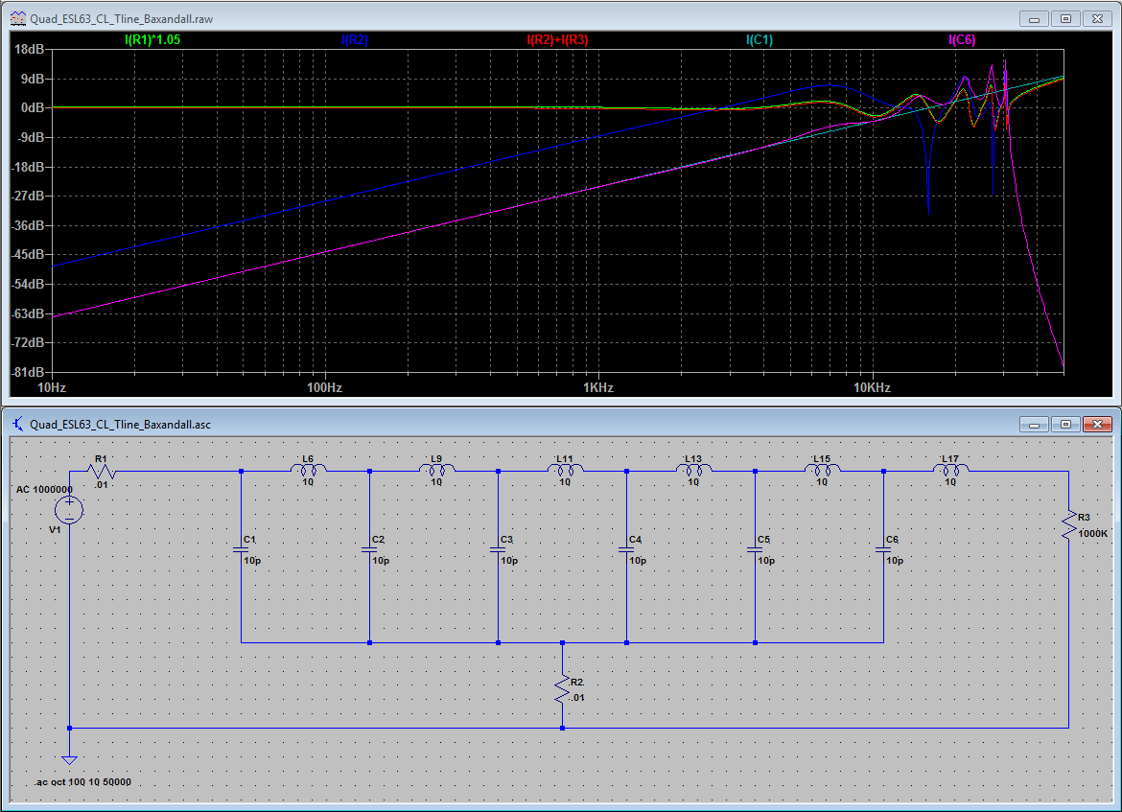Click the waveform window icon in title bar
This screenshot has width=1122, height=812.
point(18,18)
